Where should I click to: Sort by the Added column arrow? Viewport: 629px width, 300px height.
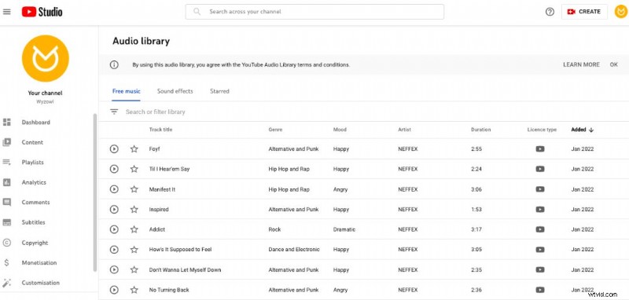pos(591,130)
